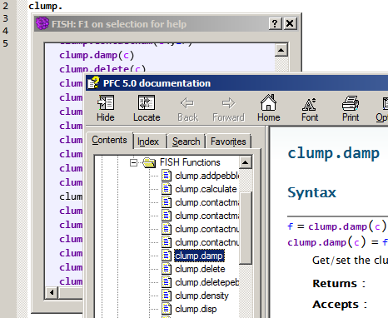This screenshot has width=388, height=318.
Task: Collapse the FISH Functions tree folder
Action: pyautogui.click(x=134, y=162)
